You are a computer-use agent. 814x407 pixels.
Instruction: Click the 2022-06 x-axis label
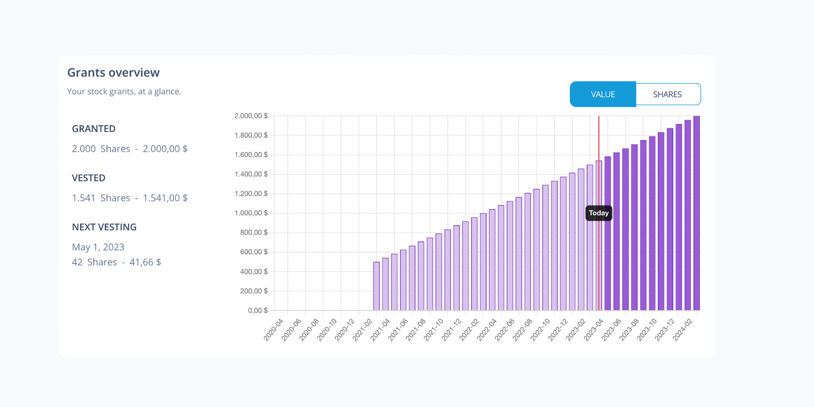[x=505, y=330]
